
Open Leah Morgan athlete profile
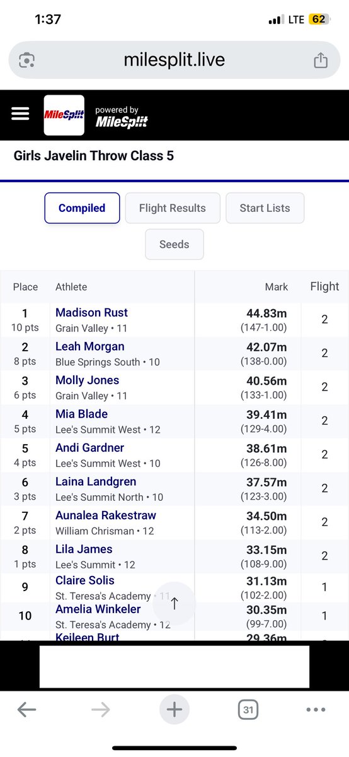click(x=90, y=346)
